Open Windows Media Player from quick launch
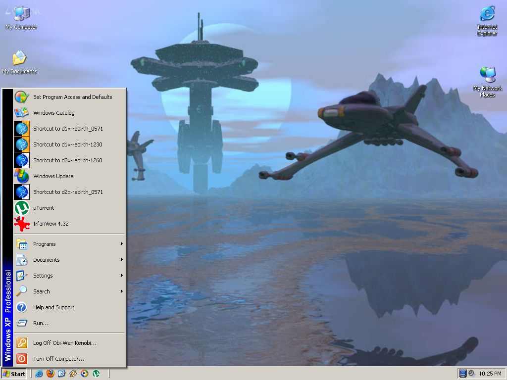This screenshot has height=380, width=507. pos(85,374)
